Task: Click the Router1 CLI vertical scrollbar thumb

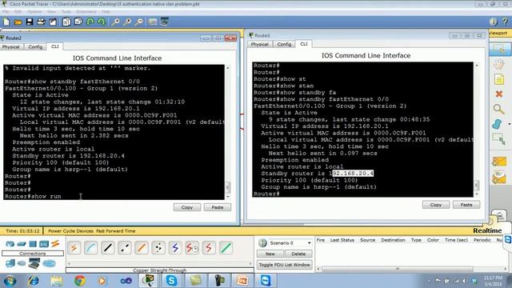Action: coord(477,185)
